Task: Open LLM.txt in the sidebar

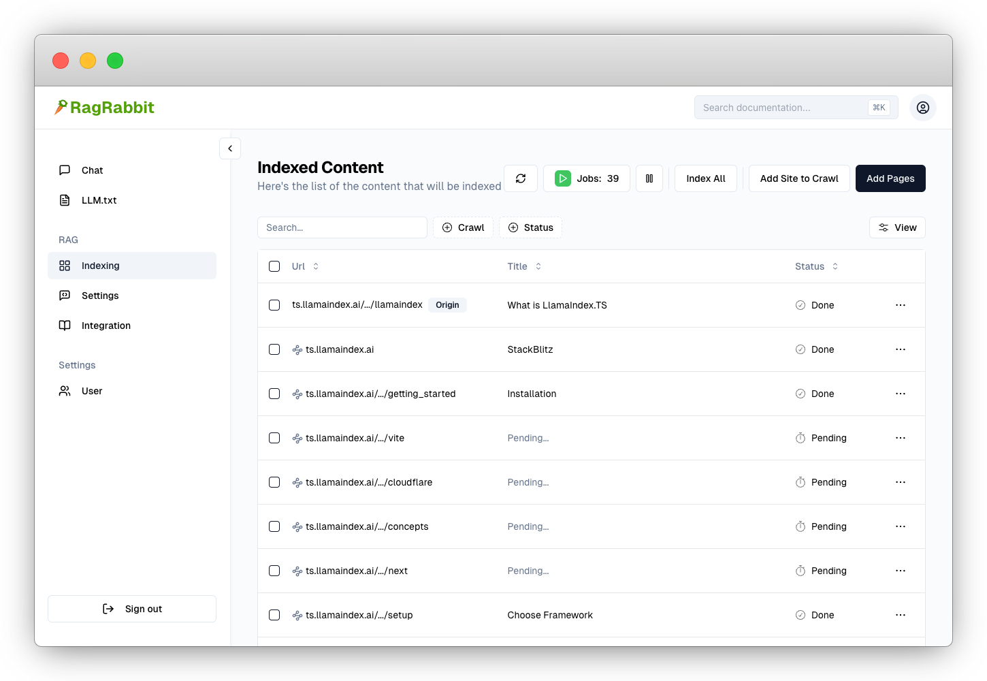Action: (132, 200)
